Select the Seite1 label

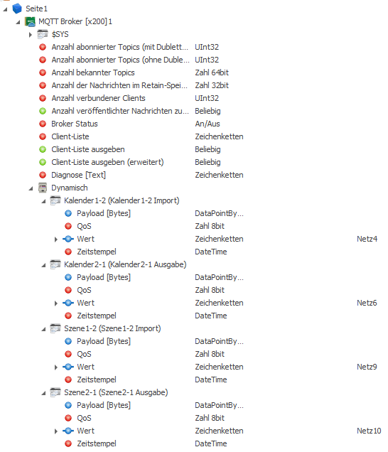click(x=37, y=9)
